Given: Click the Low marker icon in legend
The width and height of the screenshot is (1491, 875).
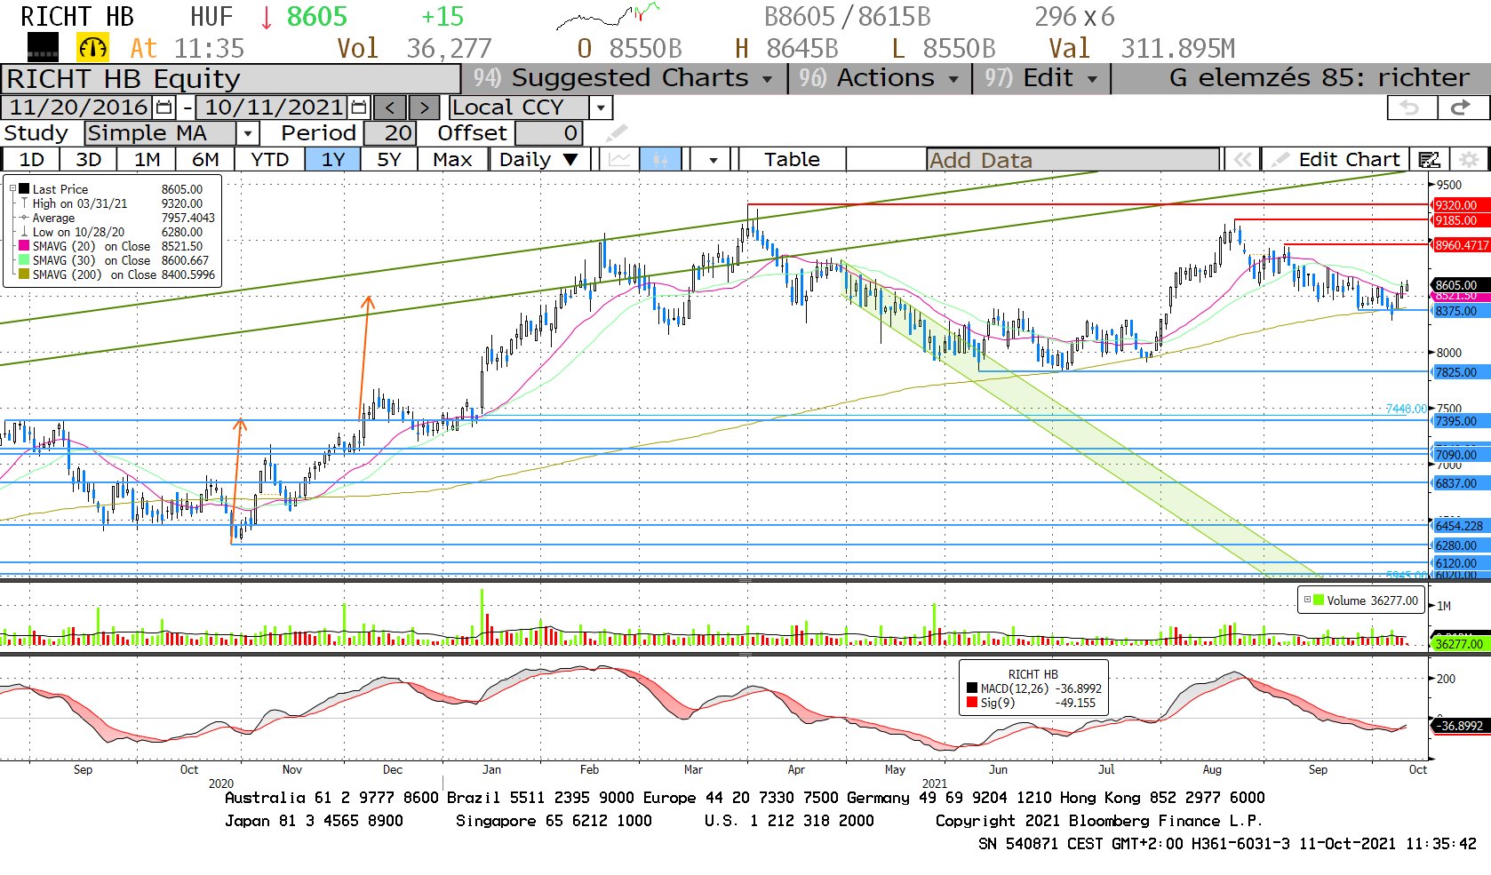Looking at the screenshot, I should tap(24, 232).
